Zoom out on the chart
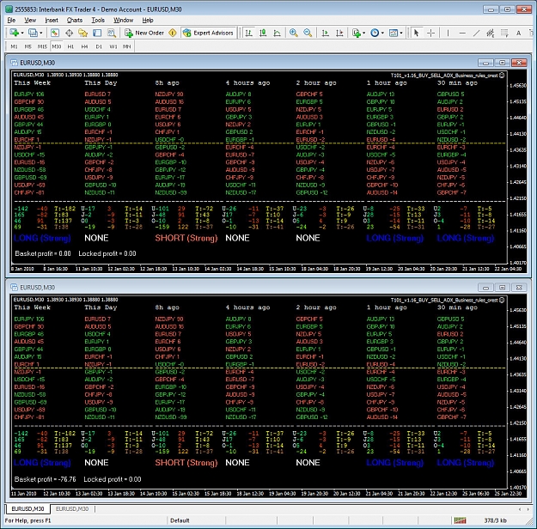 308,33
